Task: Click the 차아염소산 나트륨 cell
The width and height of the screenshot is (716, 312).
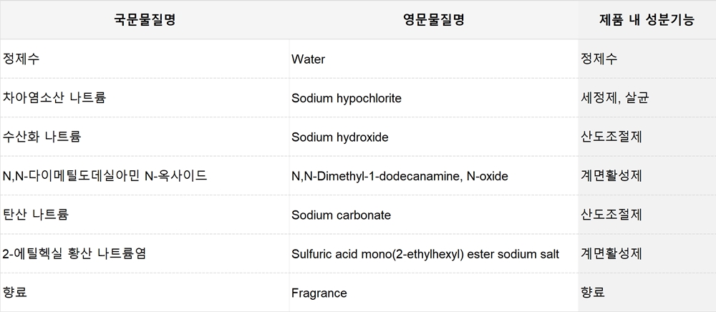Action: pyautogui.click(x=145, y=97)
